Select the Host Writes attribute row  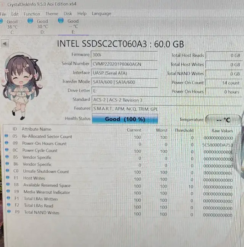120,179
